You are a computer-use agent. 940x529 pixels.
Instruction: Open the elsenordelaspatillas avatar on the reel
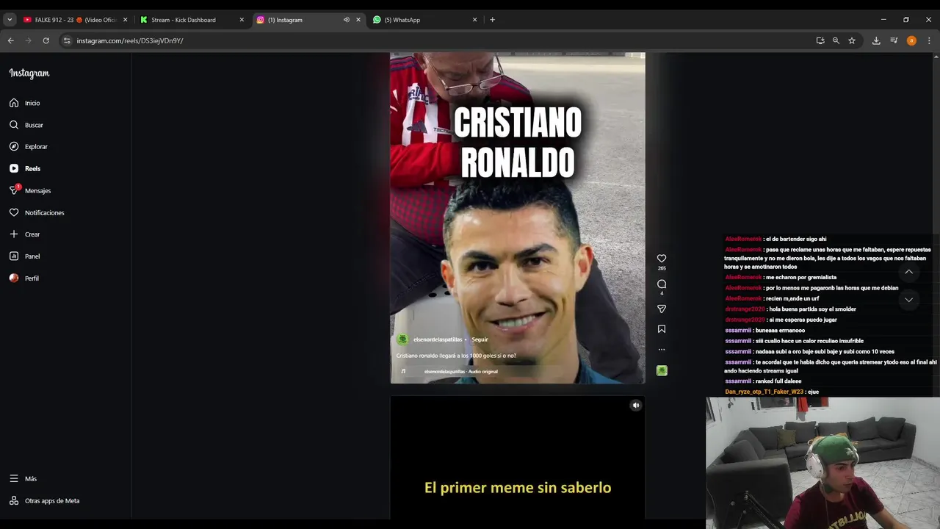click(x=402, y=339)
